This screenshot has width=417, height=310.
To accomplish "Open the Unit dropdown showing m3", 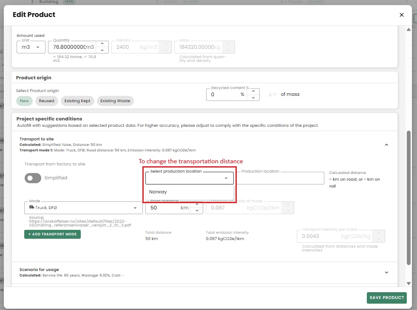I will (31, 47).
